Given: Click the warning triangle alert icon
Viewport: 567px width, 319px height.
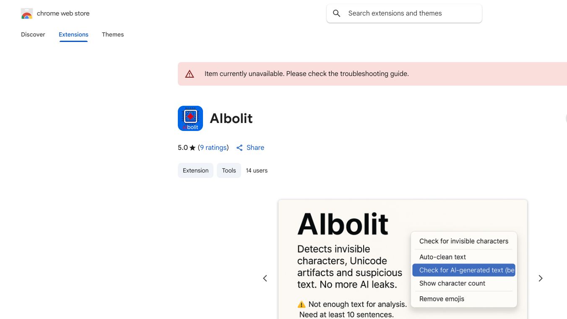Looking at the screenshot, I should (190, 74).
